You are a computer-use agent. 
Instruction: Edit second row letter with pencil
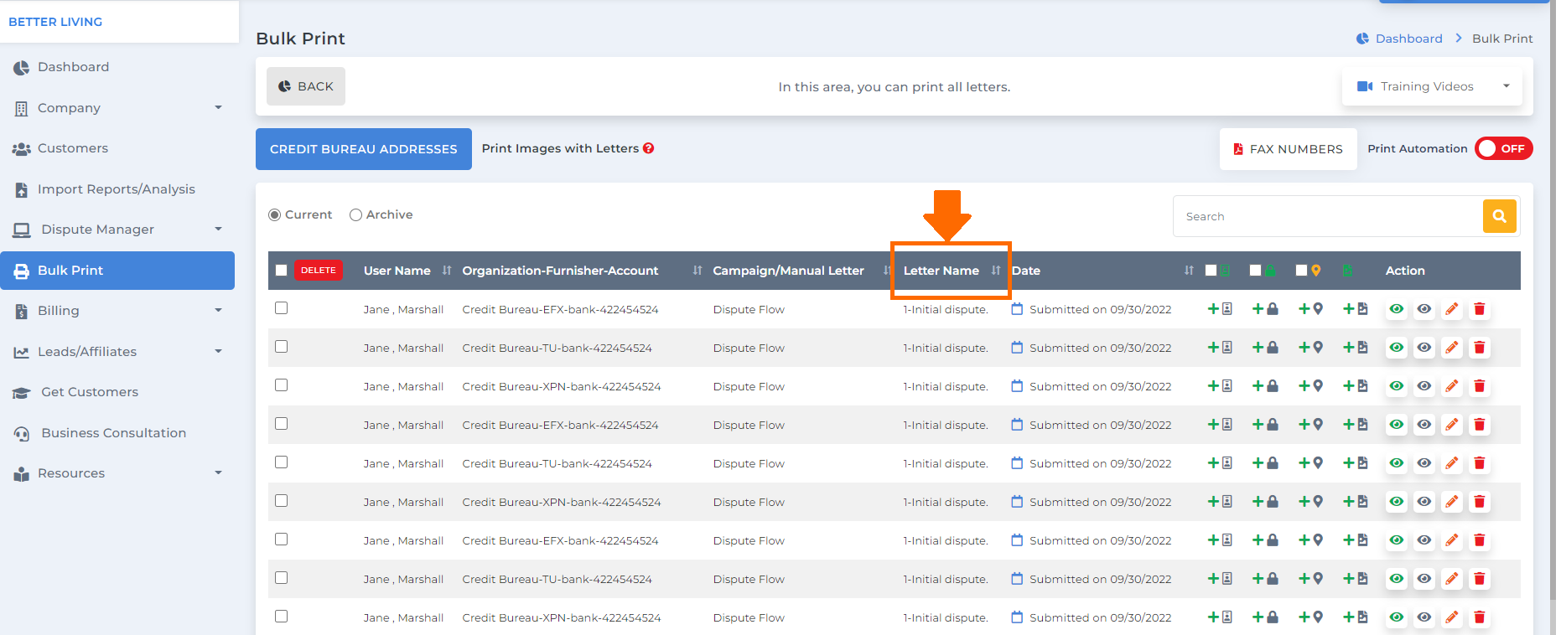tap(1452, 348)
